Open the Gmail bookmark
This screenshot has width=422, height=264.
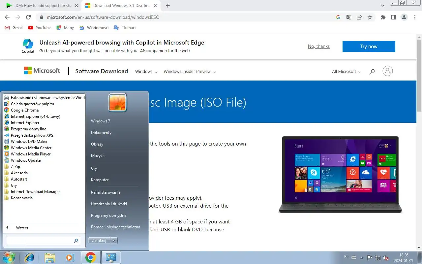pyautogui.click(x=14, y=28)
